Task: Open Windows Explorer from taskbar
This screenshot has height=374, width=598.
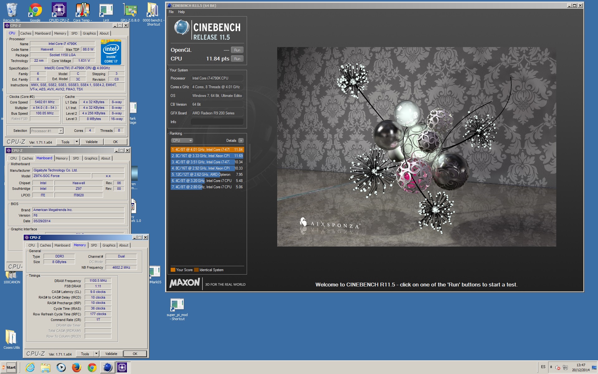Action: pyautogui.click(x=45, y=367)
